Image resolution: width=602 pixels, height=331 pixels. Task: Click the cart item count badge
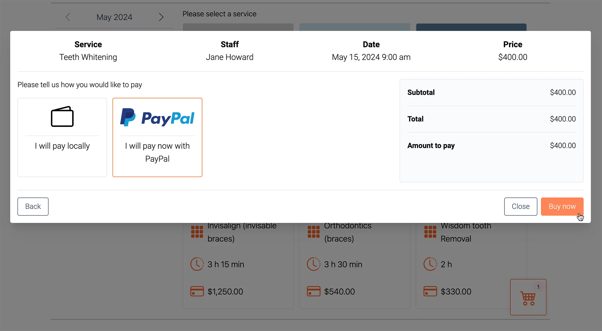pyautogui.click(x=538, y=287)
